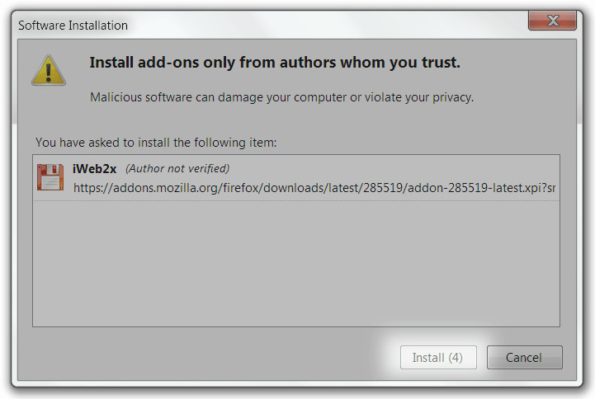The height and width of the screenshot is (399, 595).
Task: Click the empty area of the item list
Action: point(296,263)
